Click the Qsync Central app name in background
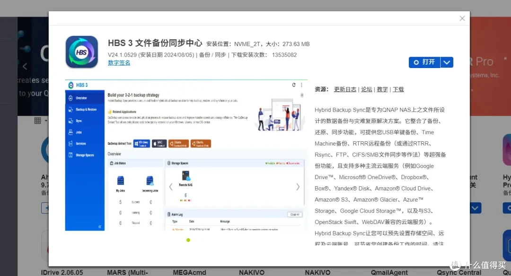Viewport: 511px width, 276px height. click(x=459, y=272)
